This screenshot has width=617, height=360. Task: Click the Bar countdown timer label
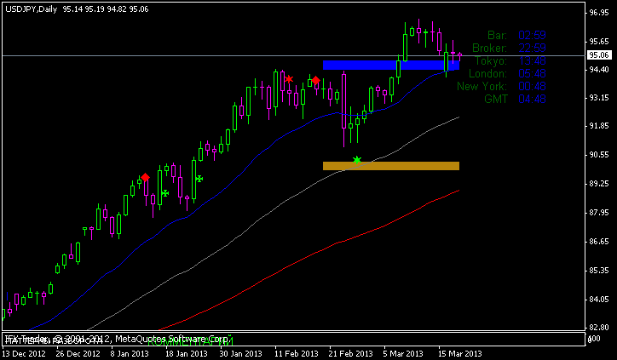(497, 35)
